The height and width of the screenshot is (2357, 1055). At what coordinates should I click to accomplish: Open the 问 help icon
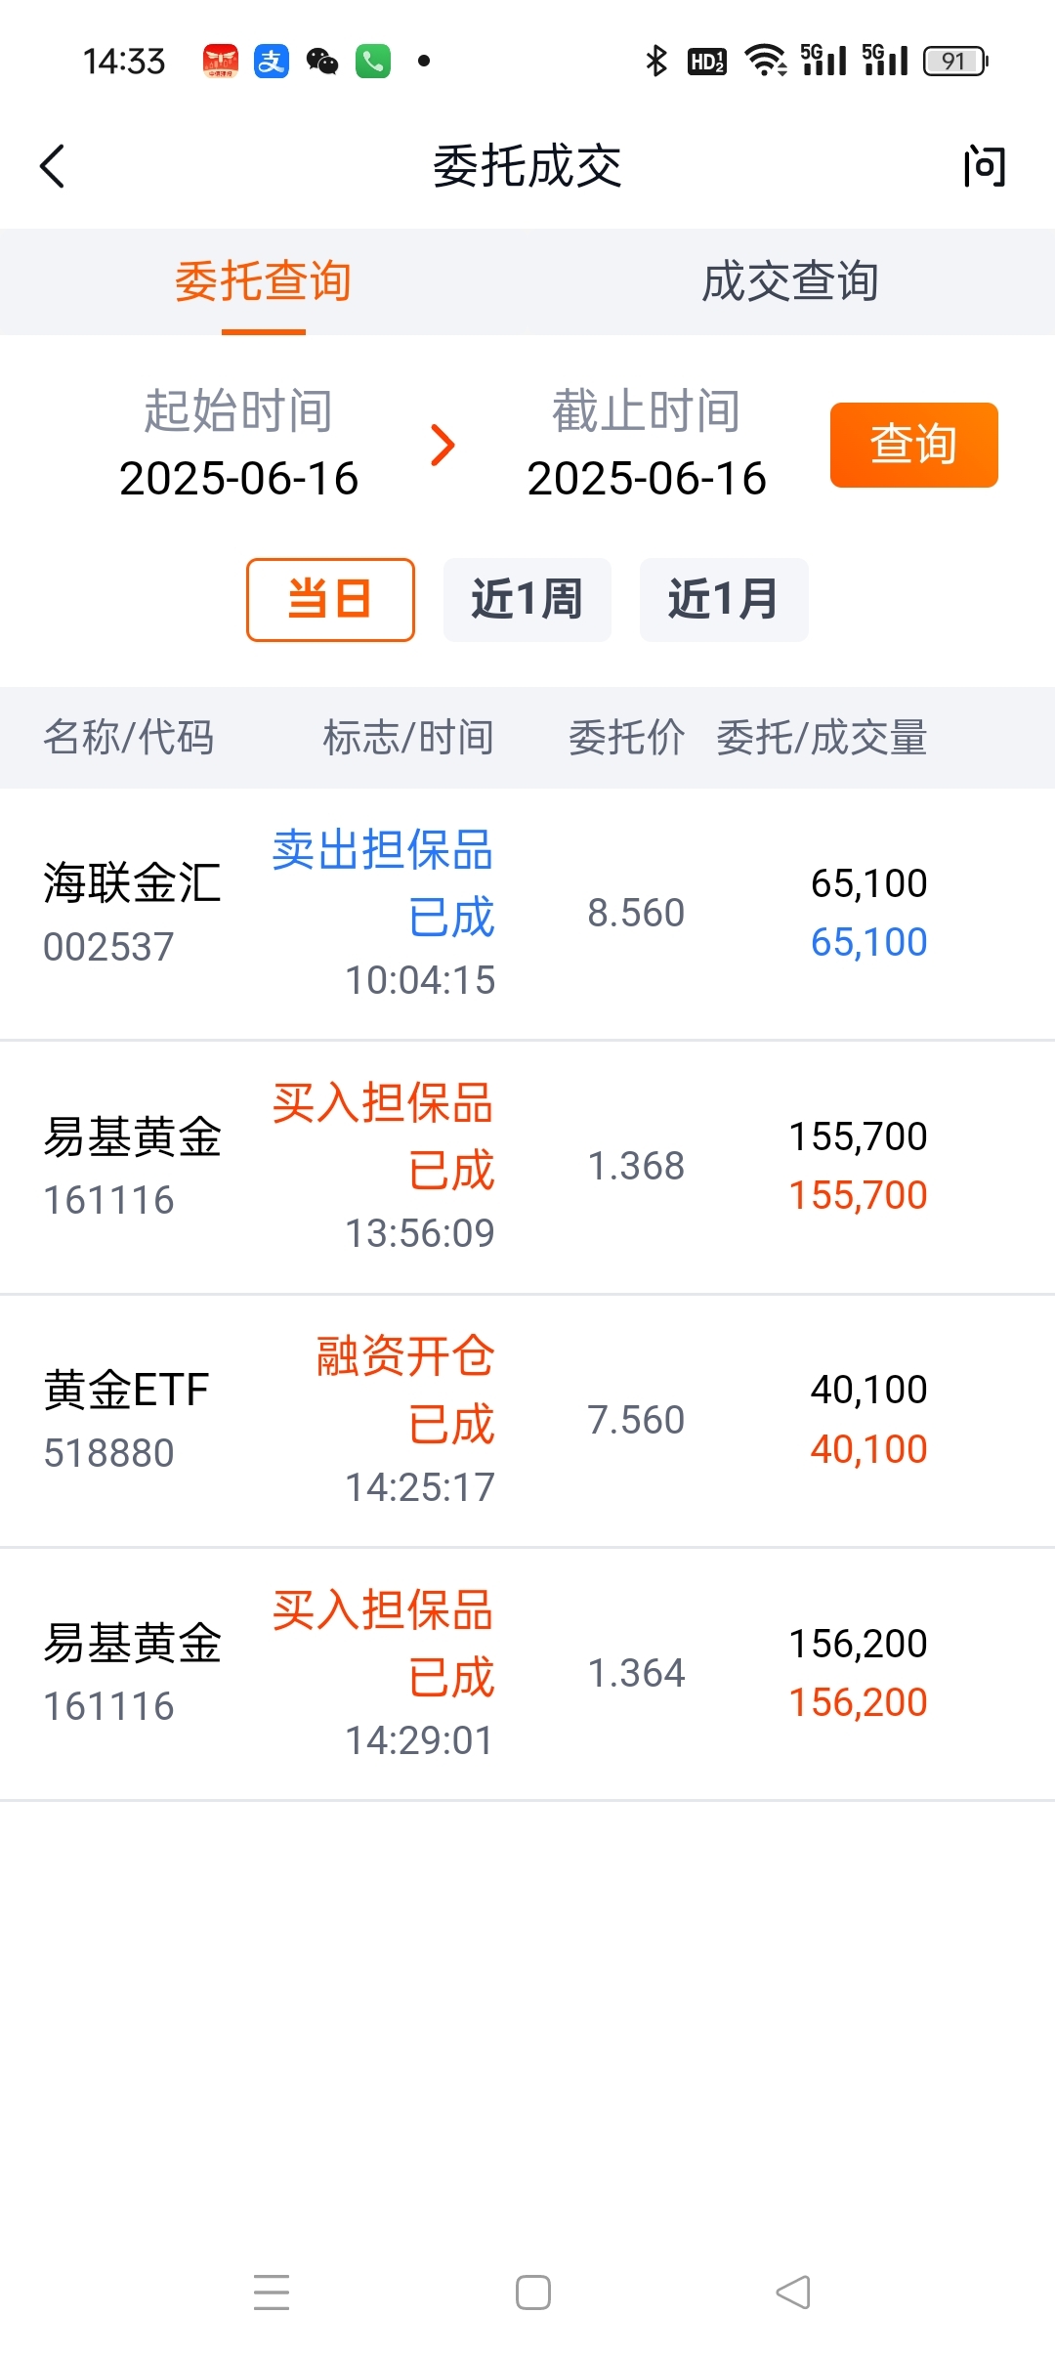tap(984, 166)
